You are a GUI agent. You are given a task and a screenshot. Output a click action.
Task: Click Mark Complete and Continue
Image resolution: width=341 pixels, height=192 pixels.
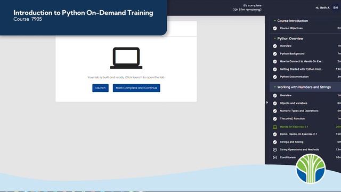[x=136, y=88]
